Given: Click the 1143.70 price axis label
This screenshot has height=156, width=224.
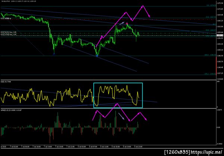Looking at the screenshot, I should pyautogui.click(x=220, y=61).
